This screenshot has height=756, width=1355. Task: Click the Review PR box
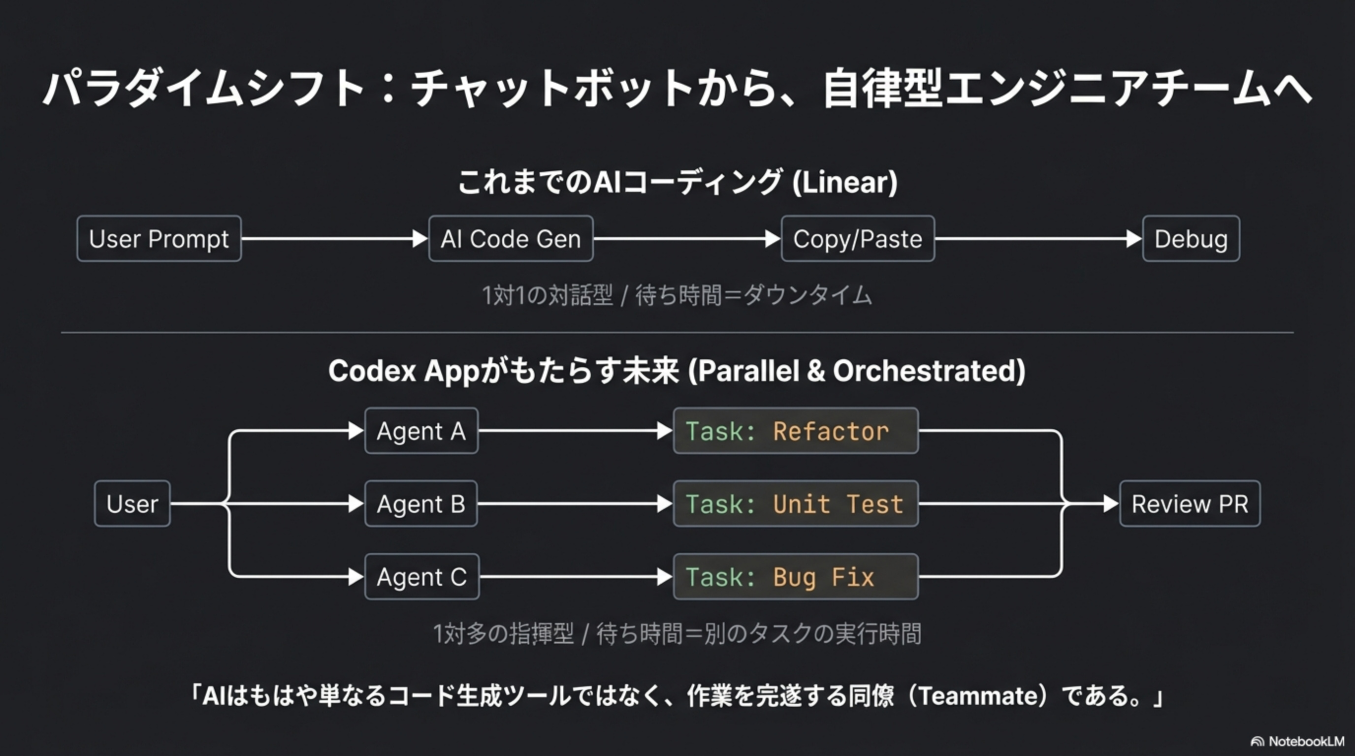click(1190, 504)
